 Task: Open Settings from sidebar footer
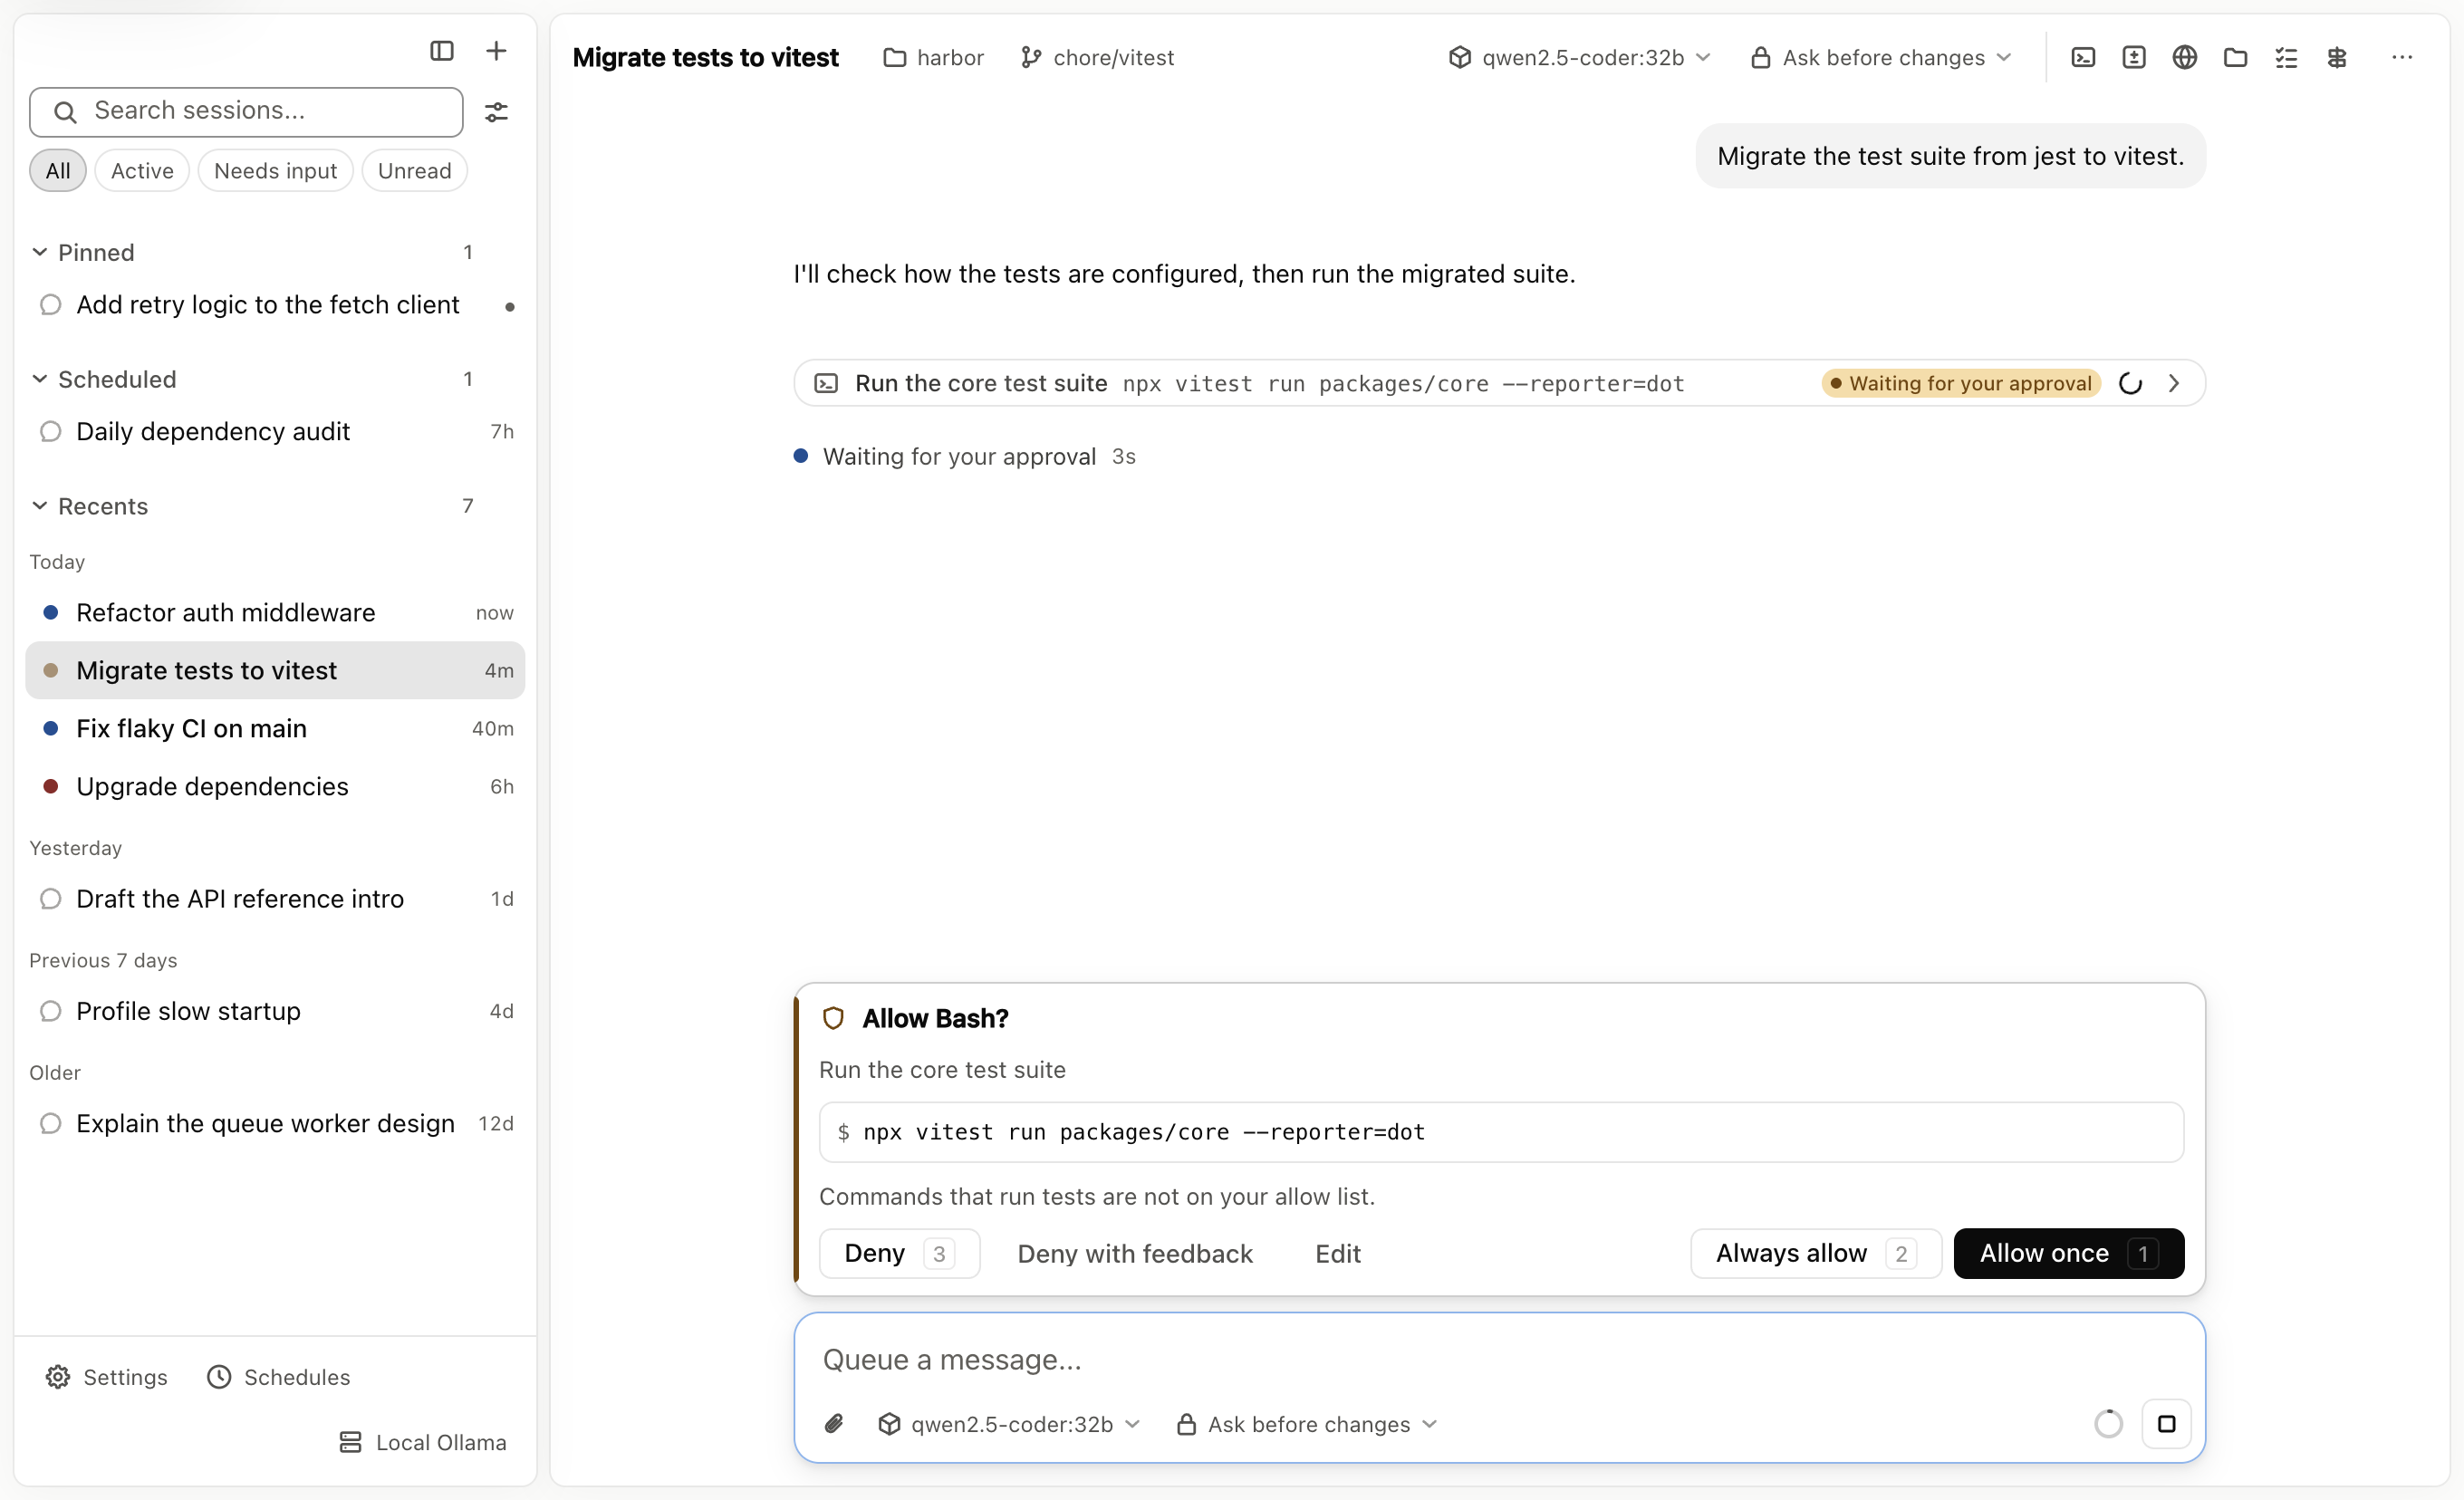[x=106, y=1377]
